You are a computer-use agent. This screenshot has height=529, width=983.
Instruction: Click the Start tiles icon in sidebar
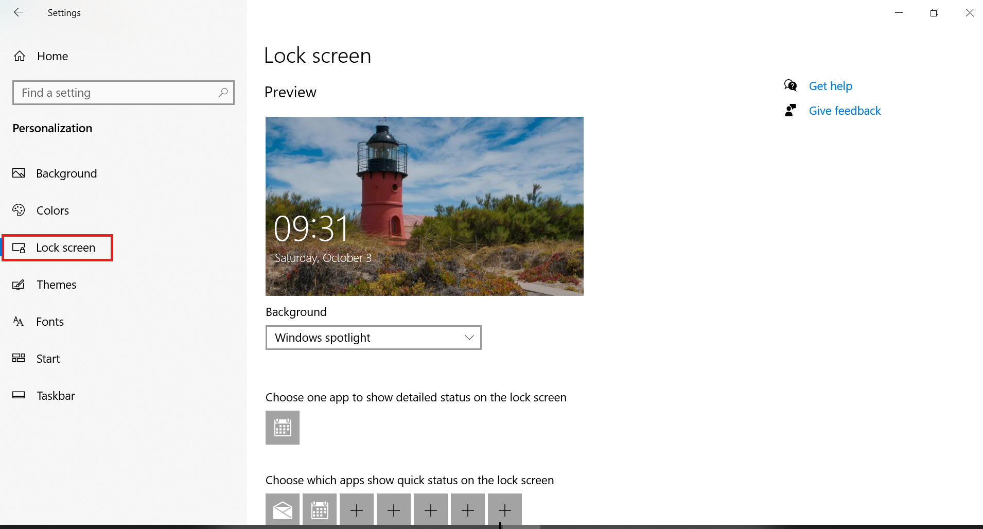coord(19,359)
